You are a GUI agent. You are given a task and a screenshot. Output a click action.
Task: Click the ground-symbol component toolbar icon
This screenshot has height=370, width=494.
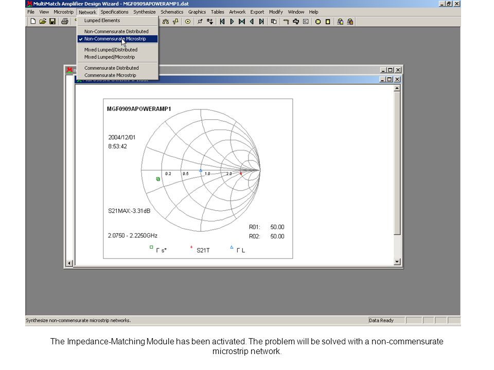(x=210, y=22)
